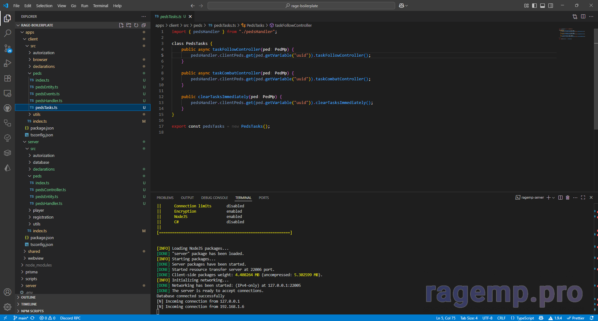Open the editor More Actions menu

pyautogui.click(x=591, y=17)
